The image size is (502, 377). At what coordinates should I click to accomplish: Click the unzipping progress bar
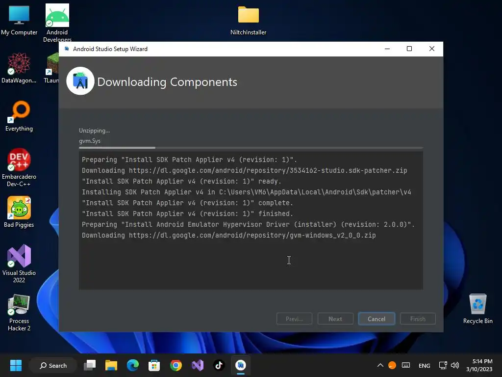[x=251, y=148]
